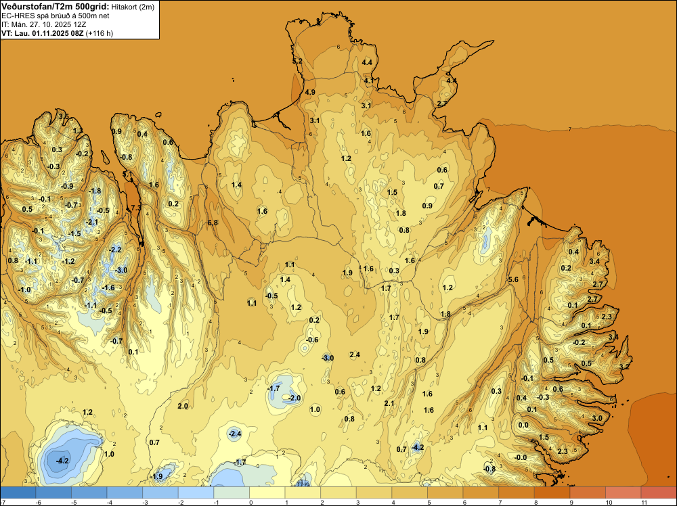Click the legend tick label "11"
Screen dimensions: 677x506
(x=644, y=503)
